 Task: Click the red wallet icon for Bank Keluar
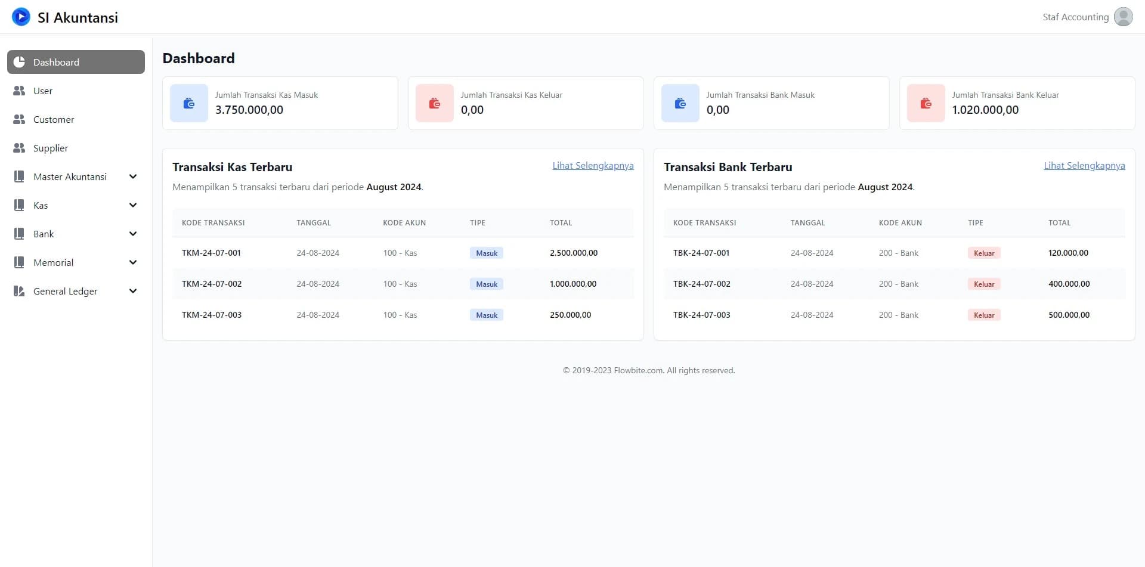[x=926, y=103]
